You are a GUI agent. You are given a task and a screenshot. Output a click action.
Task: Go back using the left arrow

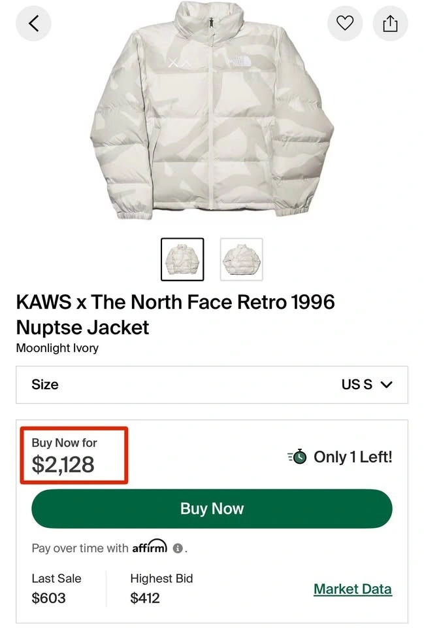[x=34, y=24]
